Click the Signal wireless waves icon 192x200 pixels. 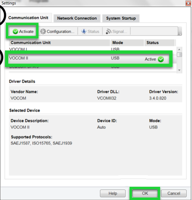(x=109, y=31)
